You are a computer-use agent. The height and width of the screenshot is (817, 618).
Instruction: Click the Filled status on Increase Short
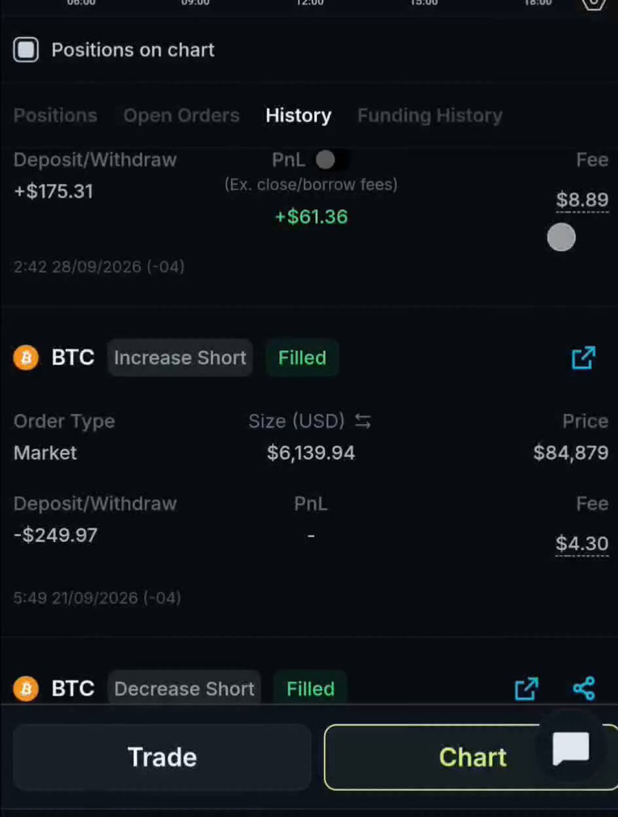click(302, 357)
